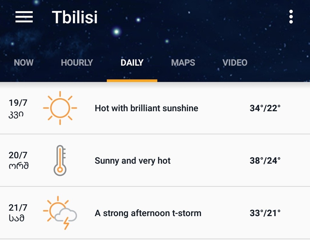Open the three-dot overflow menu
This screenshot has width=310, height=240.
[291, 17]
